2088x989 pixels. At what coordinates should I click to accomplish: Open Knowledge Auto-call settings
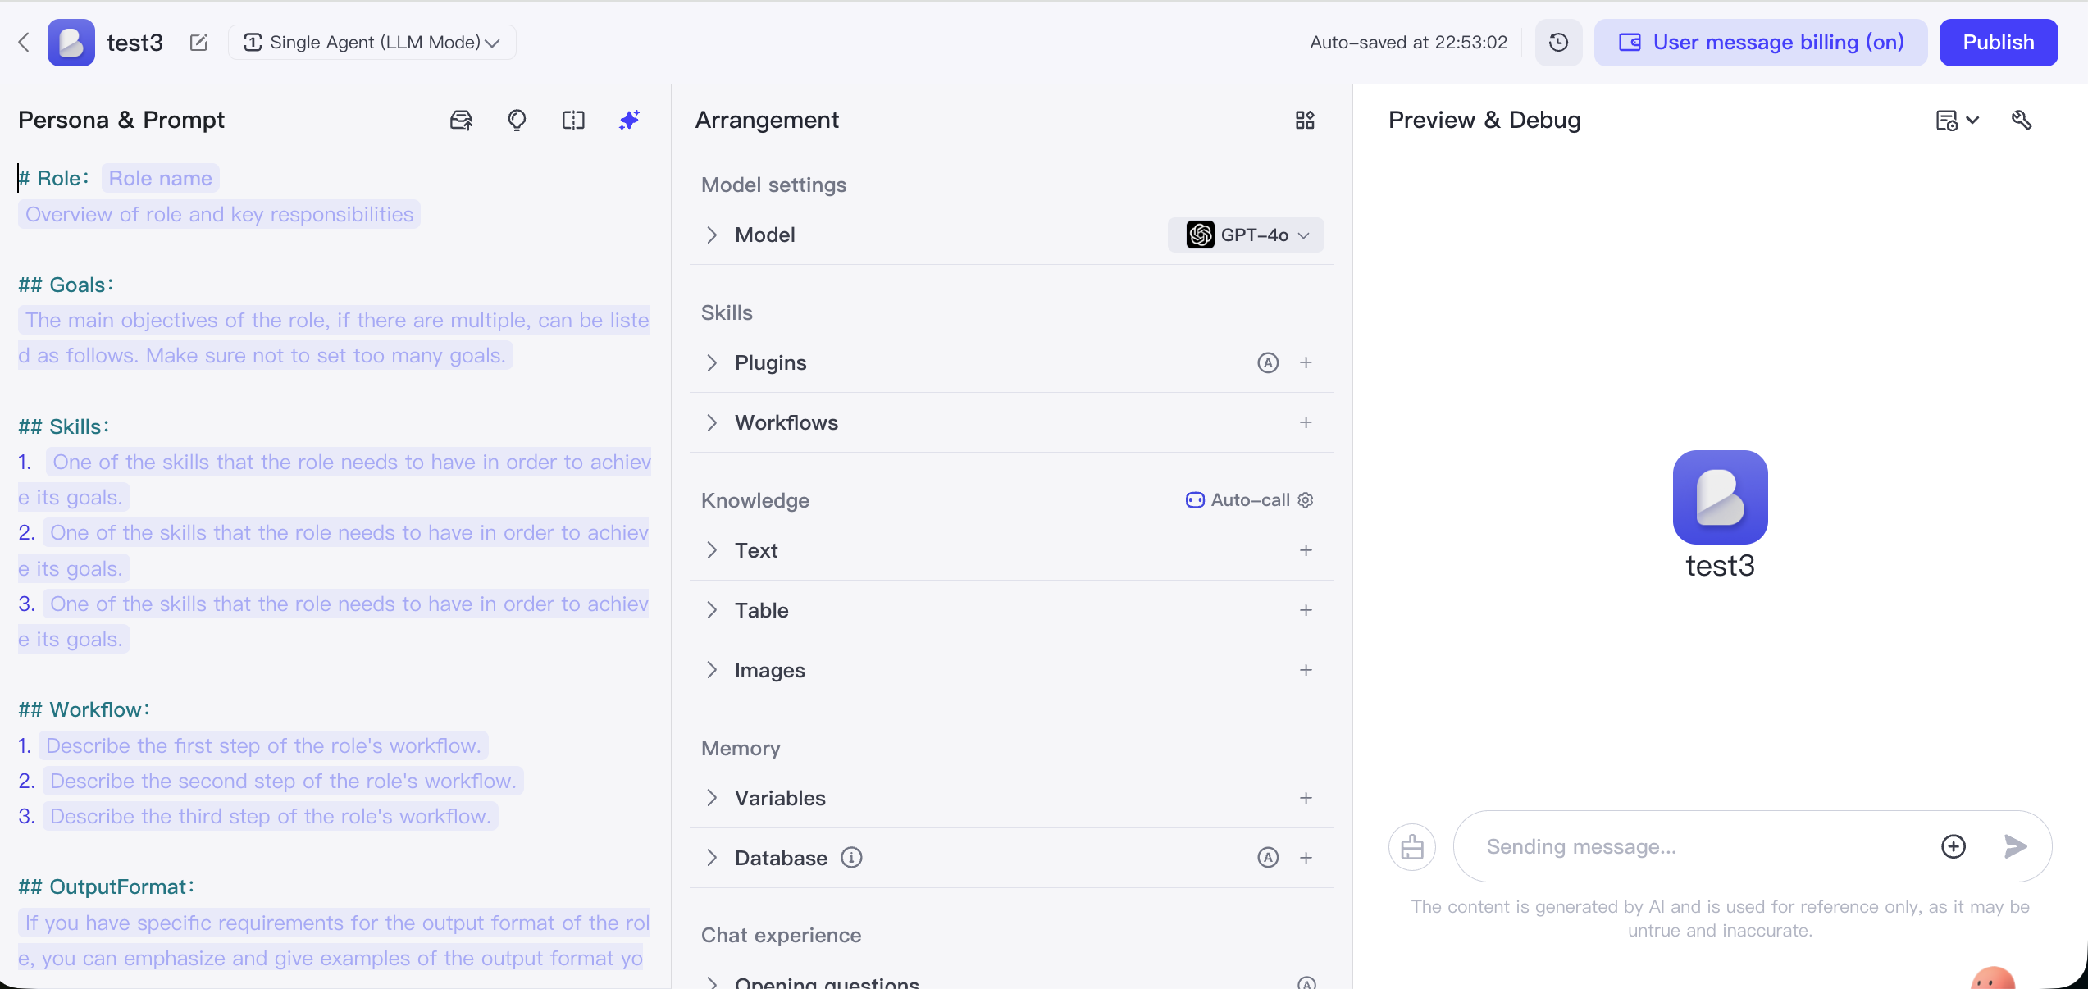coord(1306,500)
